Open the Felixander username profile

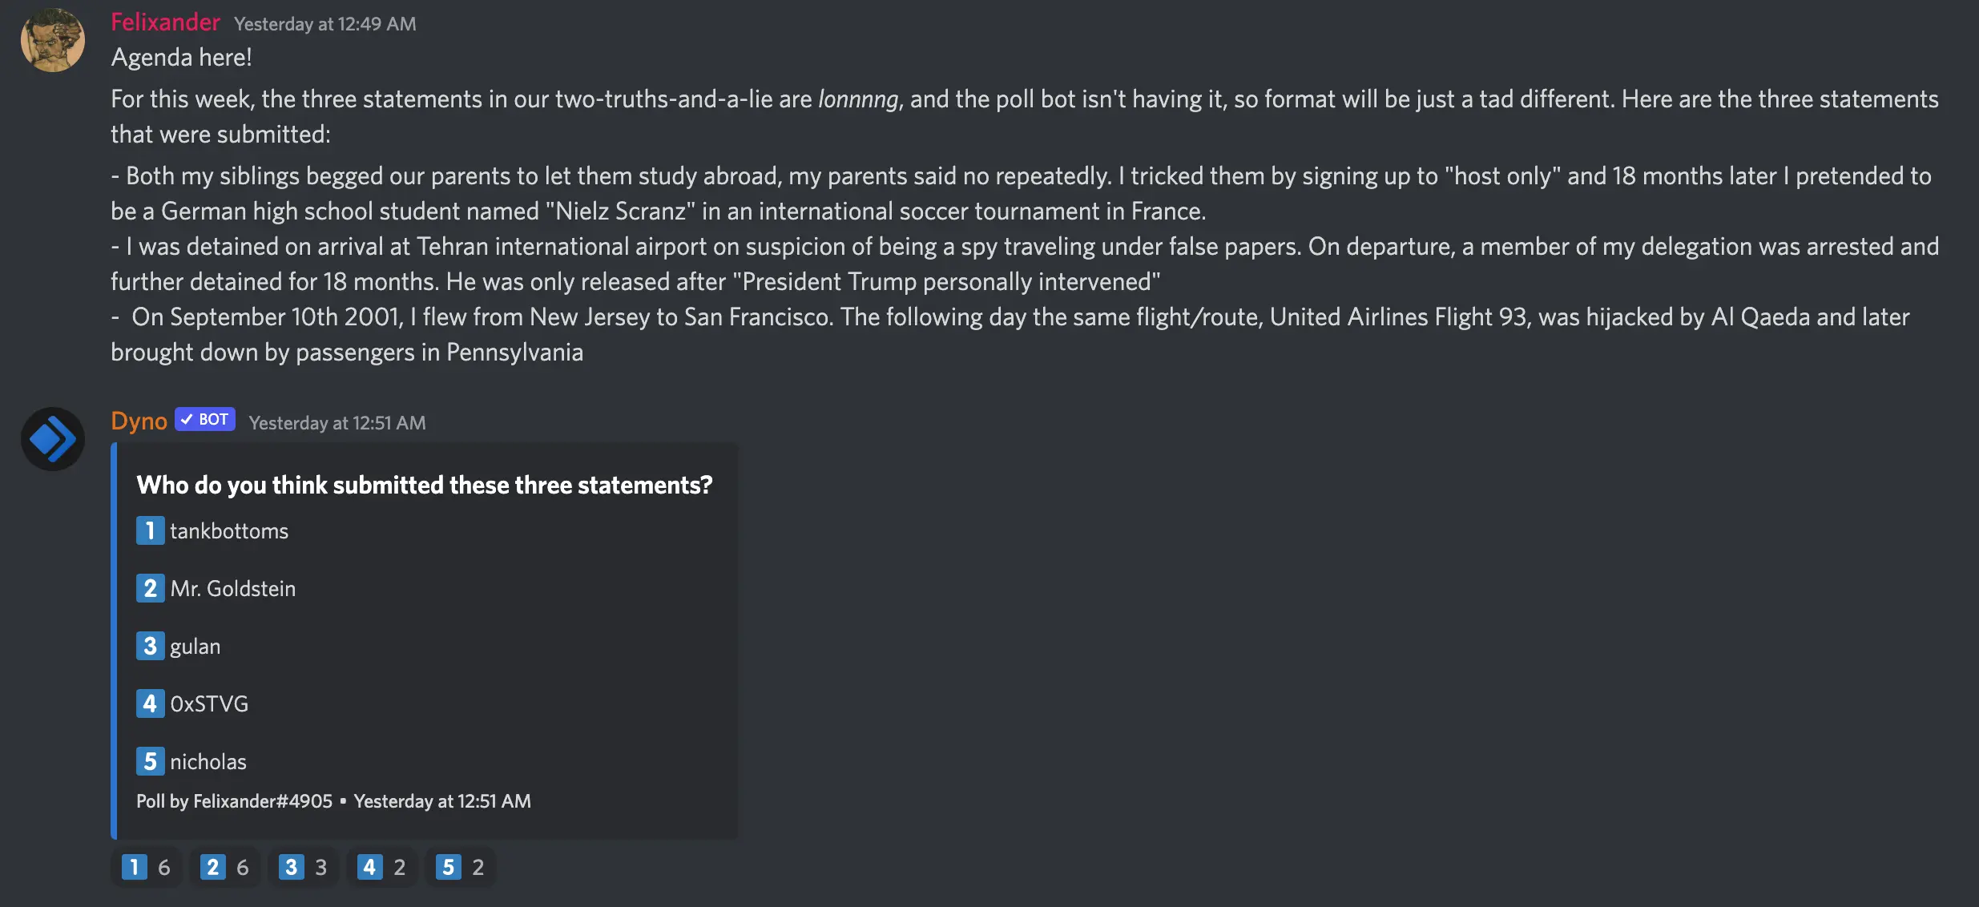165,22
